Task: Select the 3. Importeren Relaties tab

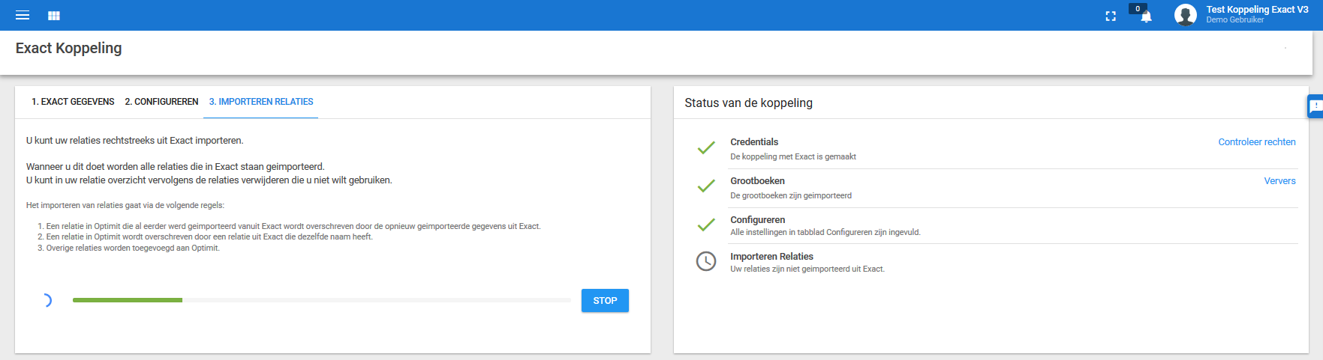Action: click(261, 102)
